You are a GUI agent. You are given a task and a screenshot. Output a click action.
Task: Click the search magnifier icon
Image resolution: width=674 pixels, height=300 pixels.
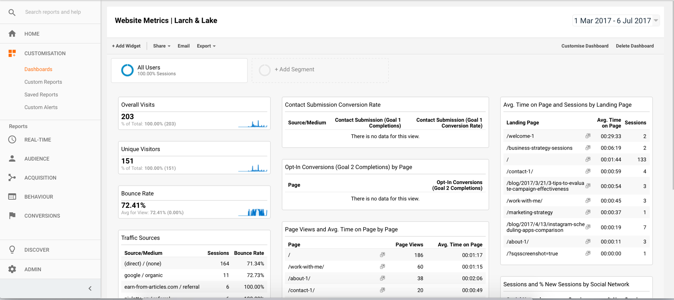[12, 12]
